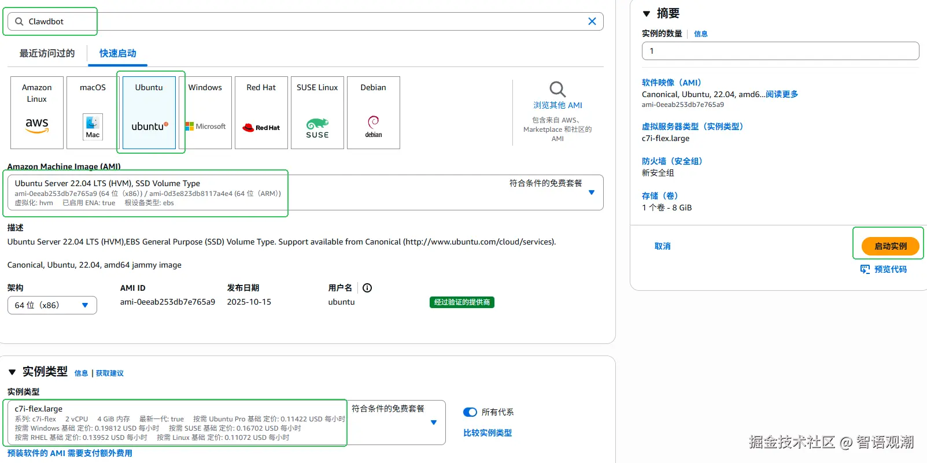This screenshot has width=927, height=463.
Task: Open the 信息 link beside 实例的数量
Action: click(701, 34)
